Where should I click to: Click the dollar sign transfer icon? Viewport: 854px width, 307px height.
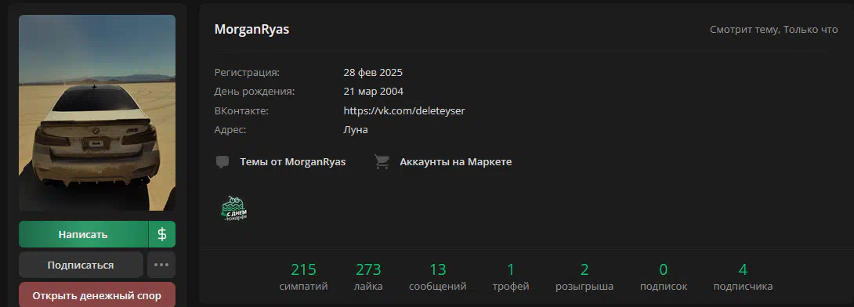click(x=161, y=234)
